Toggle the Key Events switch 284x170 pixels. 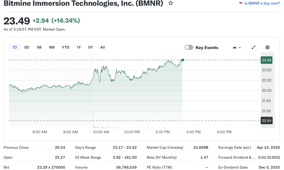click(x=189, y=47)
